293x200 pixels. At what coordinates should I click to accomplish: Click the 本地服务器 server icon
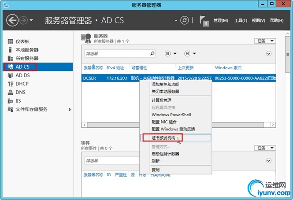click(11, 50)
